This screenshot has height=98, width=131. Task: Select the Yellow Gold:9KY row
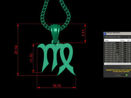(118, 43)
